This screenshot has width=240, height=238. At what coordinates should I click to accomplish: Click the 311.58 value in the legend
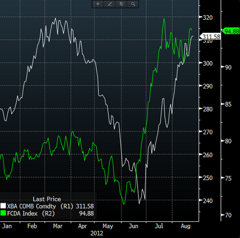pos(85,206)
